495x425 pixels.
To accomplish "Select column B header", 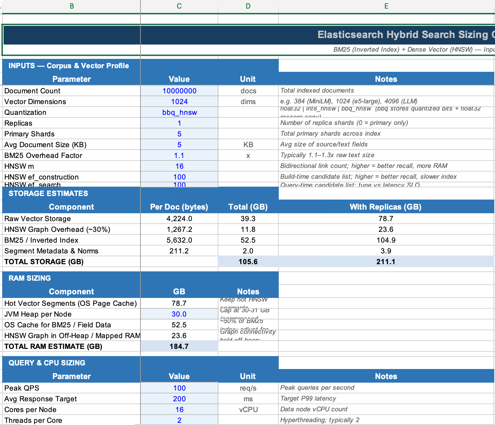I will click(x=71, y=6).
